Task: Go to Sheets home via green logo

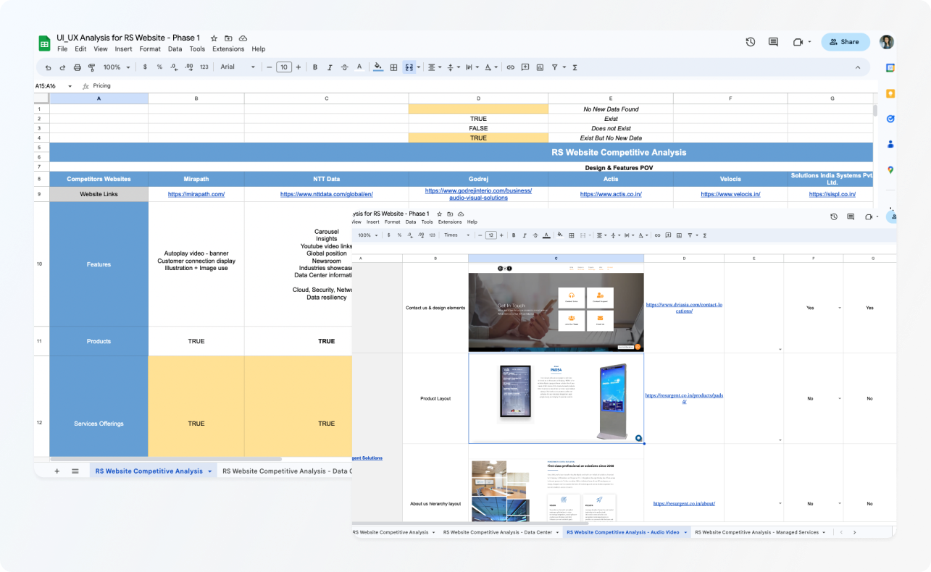Action: coord(44,43)
